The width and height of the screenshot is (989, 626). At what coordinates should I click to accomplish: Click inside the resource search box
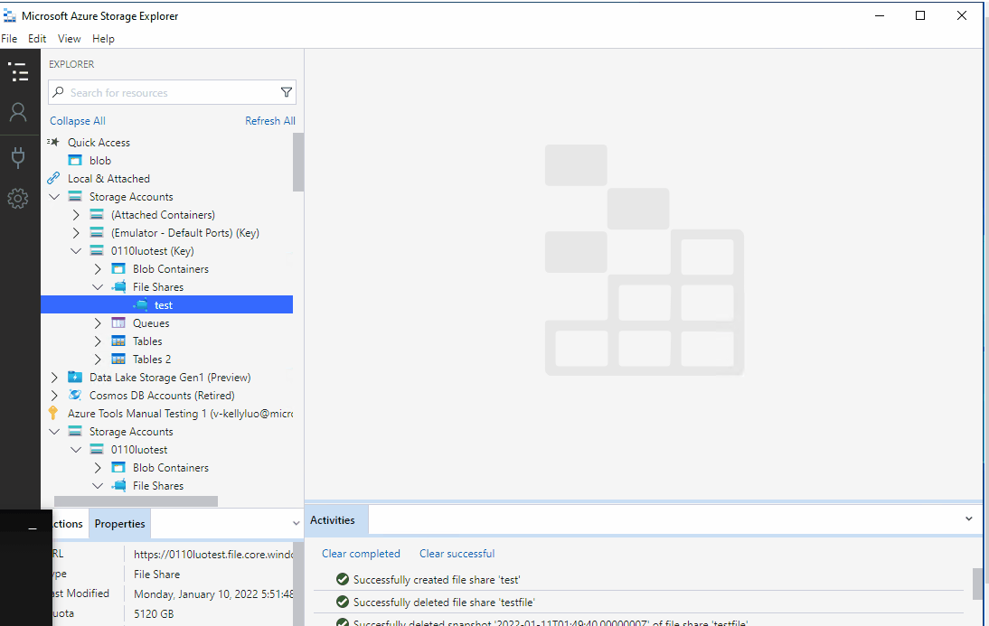(163, 91)
